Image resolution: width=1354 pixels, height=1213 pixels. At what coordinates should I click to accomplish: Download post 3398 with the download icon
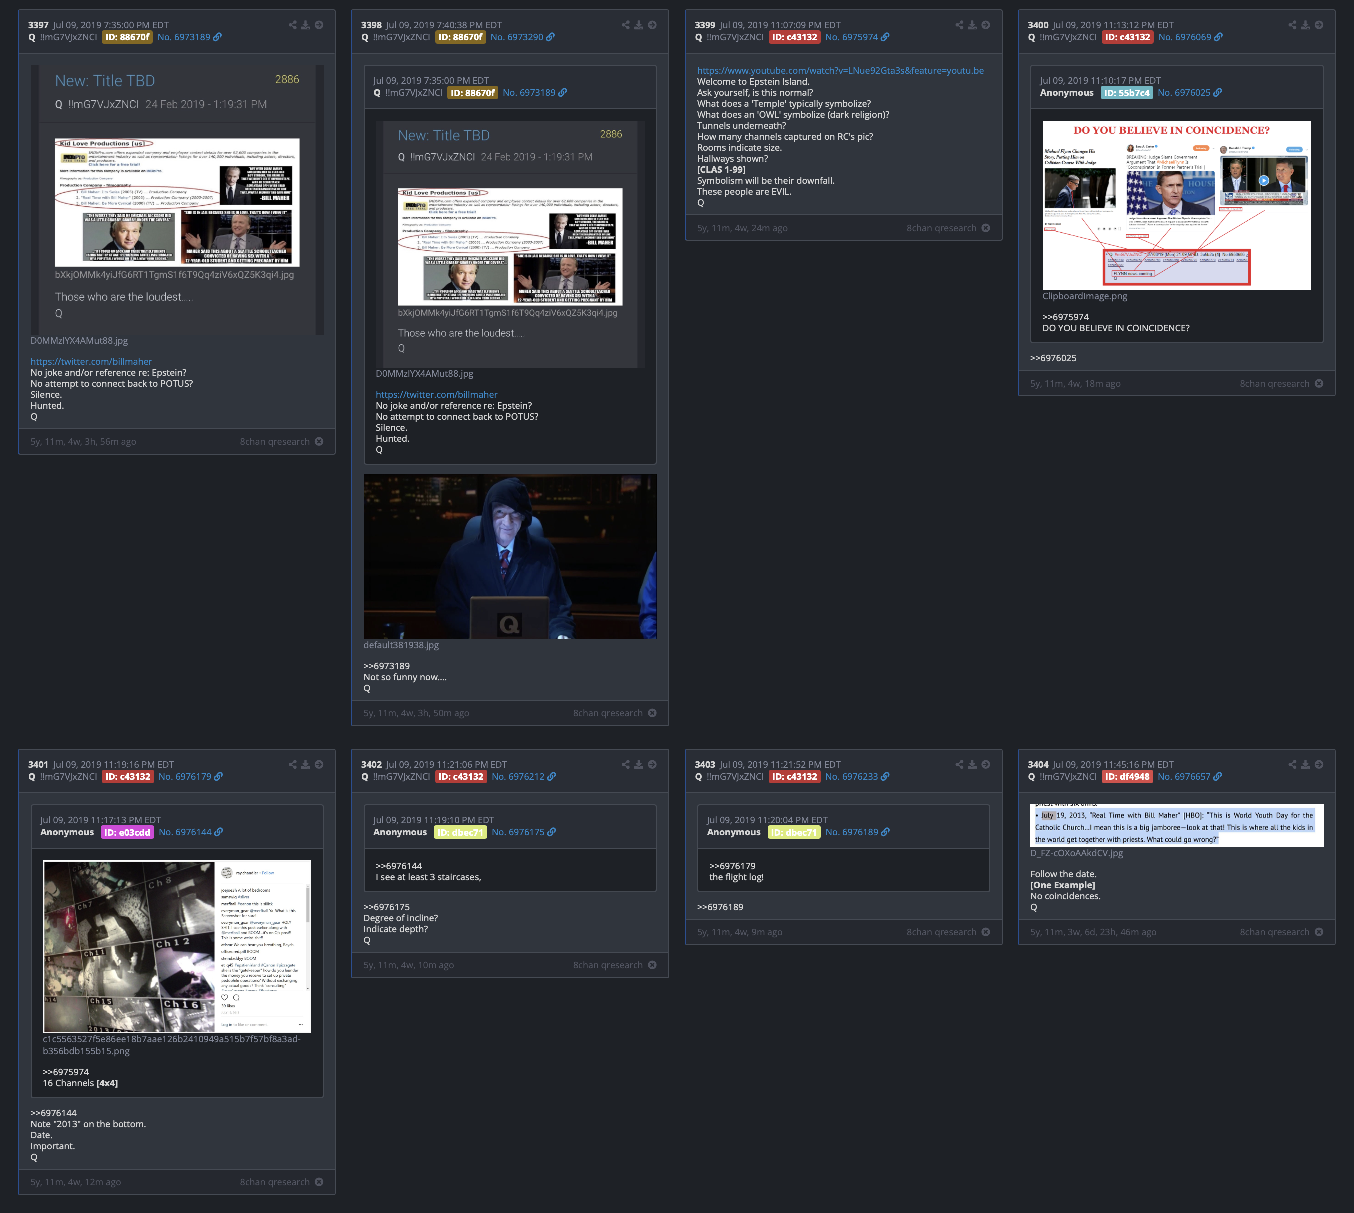[639, 25]
